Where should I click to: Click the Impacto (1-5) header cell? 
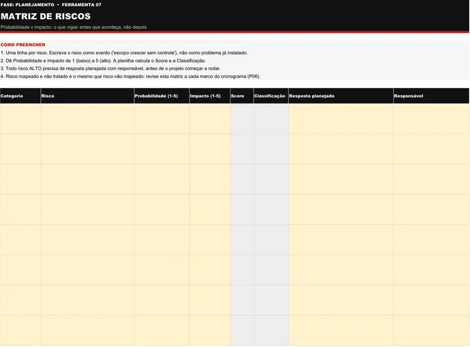(x=210, y=96)
